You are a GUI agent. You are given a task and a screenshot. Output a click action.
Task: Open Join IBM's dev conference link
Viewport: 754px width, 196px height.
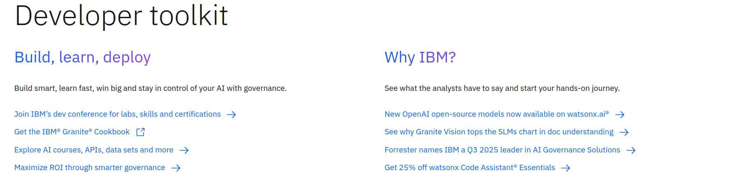118,114
